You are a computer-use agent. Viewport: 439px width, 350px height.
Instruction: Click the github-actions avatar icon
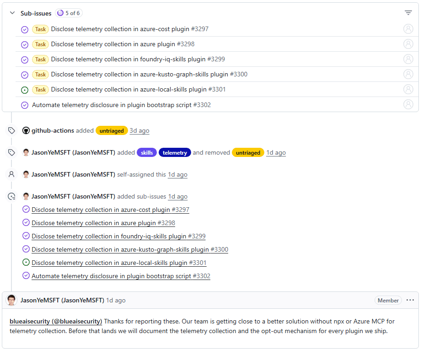(x=26, y=131)
